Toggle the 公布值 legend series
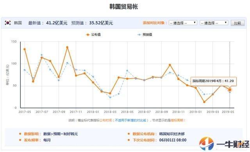This screenshot has width=250, height=152. 93,34
